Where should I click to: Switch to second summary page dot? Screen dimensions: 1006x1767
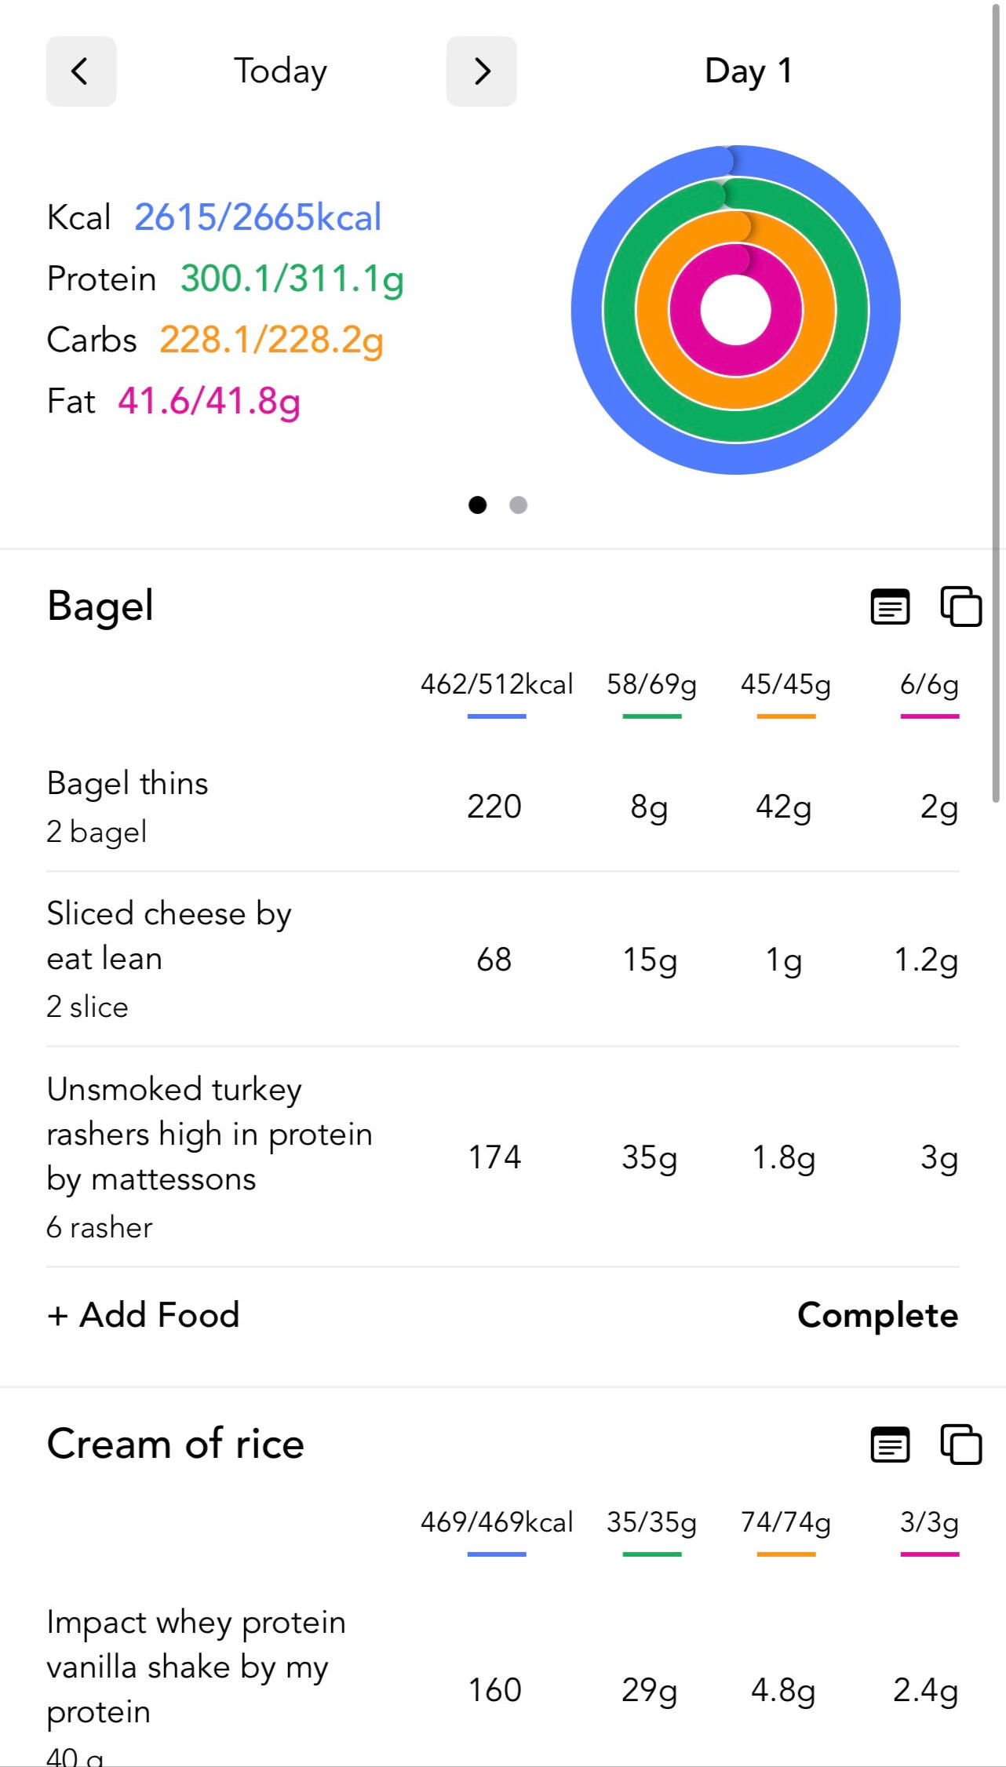click(x=518, y=505)
